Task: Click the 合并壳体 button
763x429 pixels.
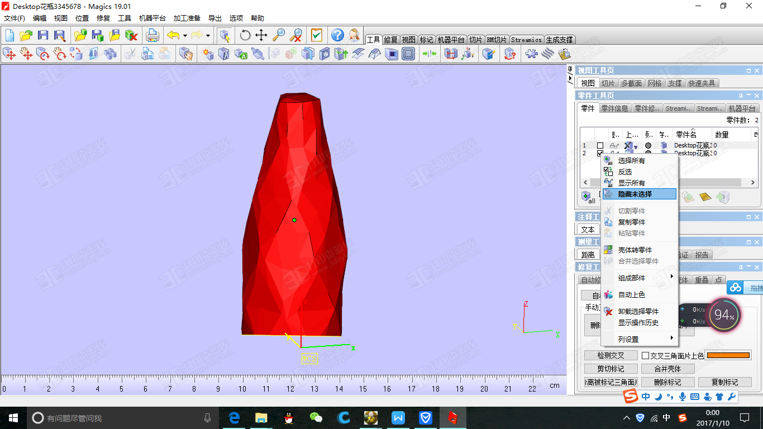Action: coord(668,369)
